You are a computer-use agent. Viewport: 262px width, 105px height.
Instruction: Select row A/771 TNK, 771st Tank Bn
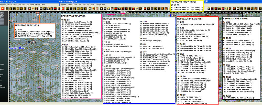click(74, 97)
